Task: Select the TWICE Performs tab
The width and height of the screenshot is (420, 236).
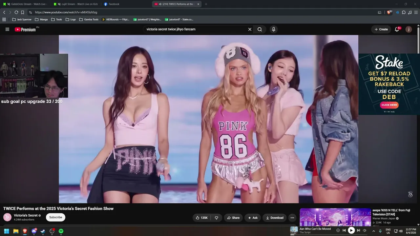Action: coord(177,4)
